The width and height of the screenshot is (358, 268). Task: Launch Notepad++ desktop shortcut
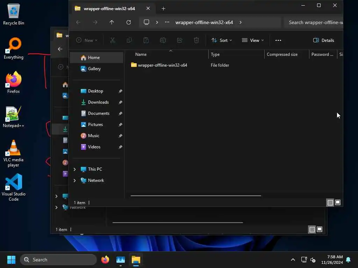click(x=14, y=117)
